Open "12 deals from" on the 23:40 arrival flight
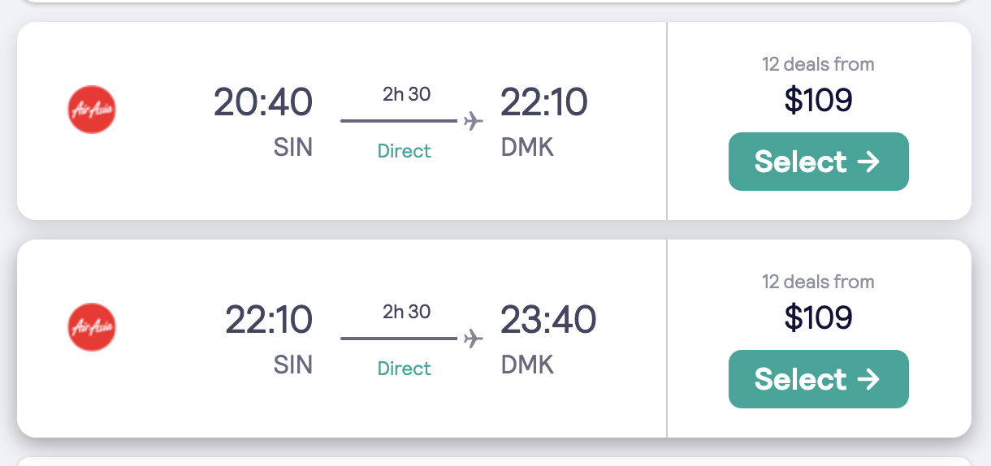The width and height of the screenshot is (991, 466). (818, 282)
